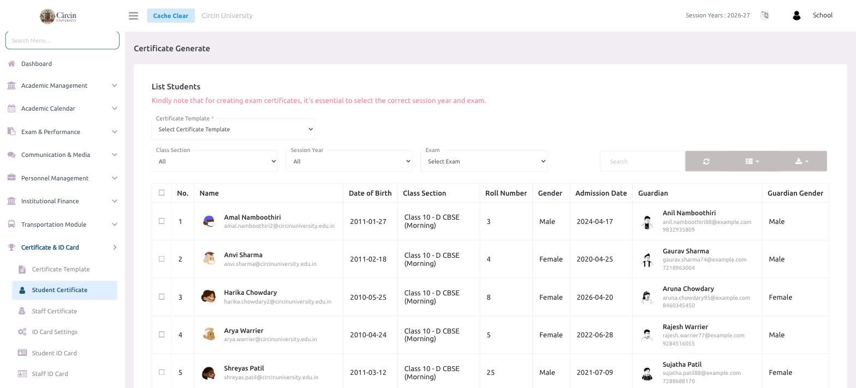Click the Transportation Module bus icon

click(11, 224)
